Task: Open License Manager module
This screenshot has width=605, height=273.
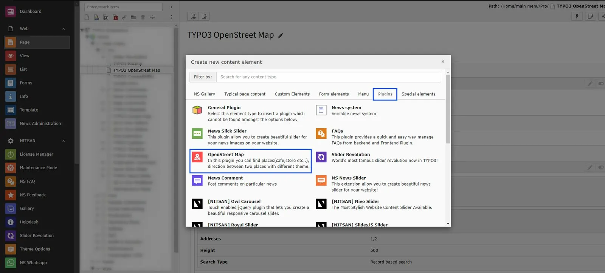Action: 37,154
